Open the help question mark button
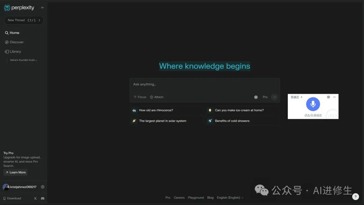Image resolution: width=364 pixels, height=205 pixels. (x=356, y=197)
